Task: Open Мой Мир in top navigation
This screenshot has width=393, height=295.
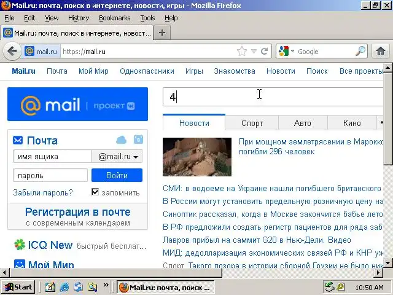Action: [93, 71]
